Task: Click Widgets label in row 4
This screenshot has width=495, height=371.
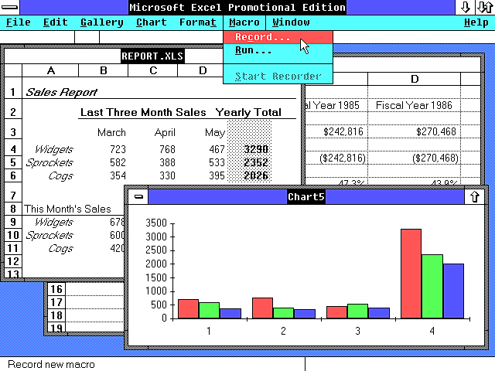Action: [54, 149]
